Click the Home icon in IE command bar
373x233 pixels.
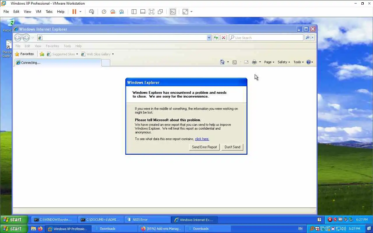tap(222, 62)
